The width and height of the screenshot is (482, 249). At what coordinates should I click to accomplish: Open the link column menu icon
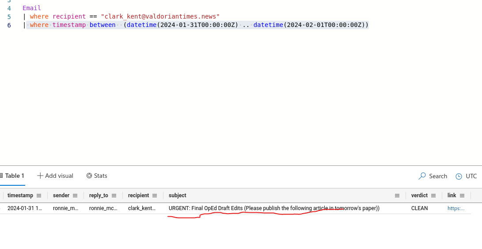(x=462, y=195)
